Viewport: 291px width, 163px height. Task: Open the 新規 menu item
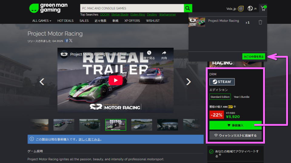click(x=115, y=21)
